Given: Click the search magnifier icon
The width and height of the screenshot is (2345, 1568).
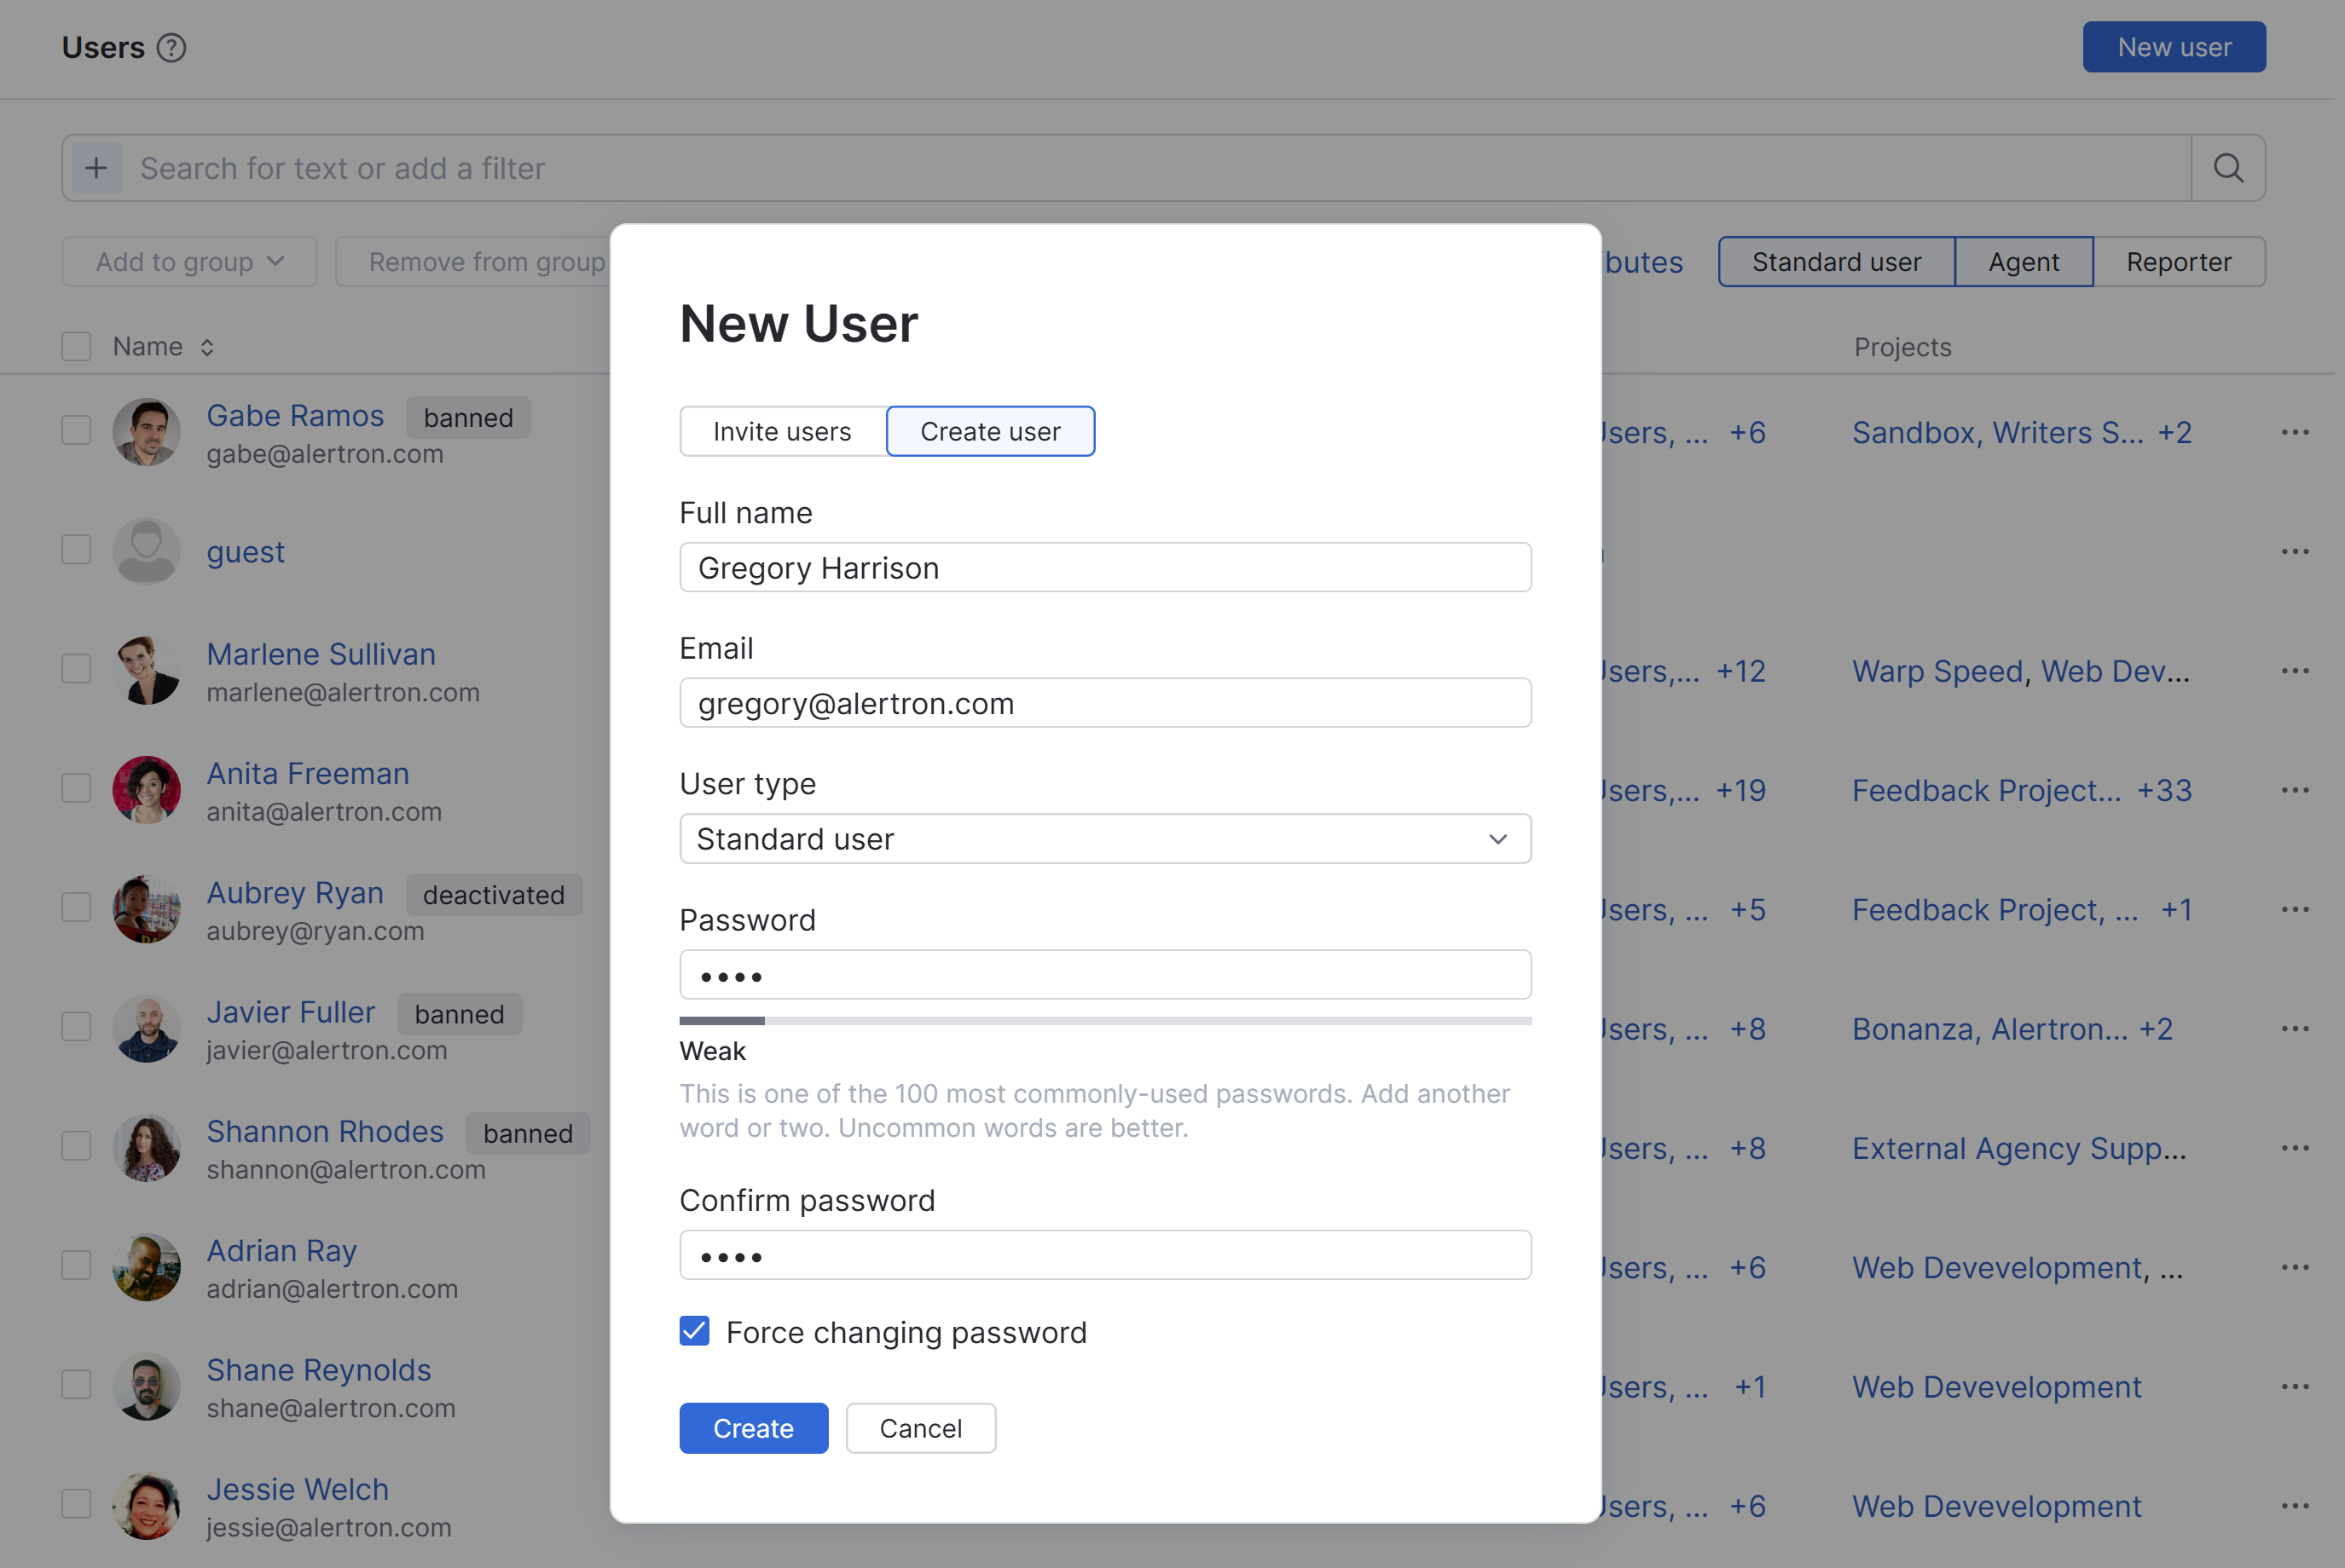Looking at the screenshot, I should coord(2228,167).
